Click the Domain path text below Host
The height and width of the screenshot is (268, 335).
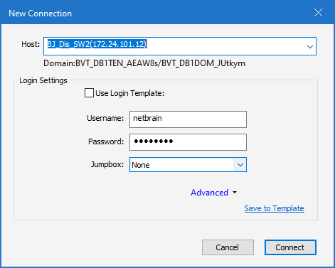tap(144, 63)
